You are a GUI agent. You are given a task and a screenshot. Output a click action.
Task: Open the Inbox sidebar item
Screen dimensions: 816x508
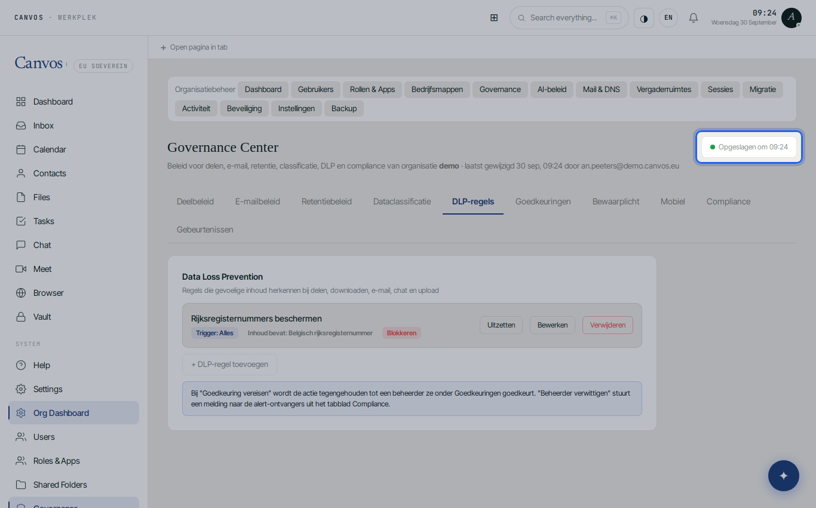click(74, 126)
